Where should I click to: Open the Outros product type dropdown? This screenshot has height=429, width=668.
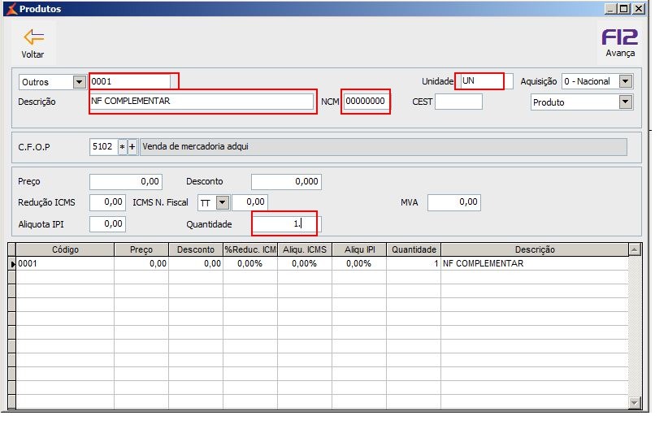pos(80,82)
